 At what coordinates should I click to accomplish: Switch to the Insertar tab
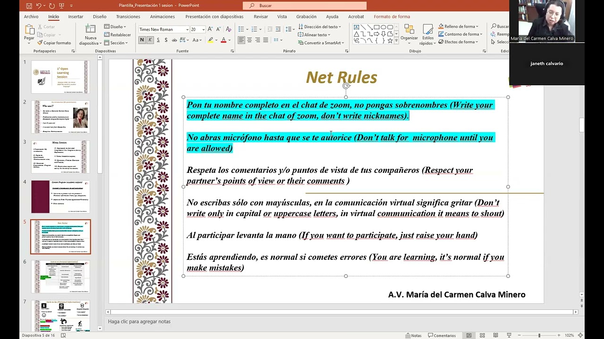(x=75, y=16)
